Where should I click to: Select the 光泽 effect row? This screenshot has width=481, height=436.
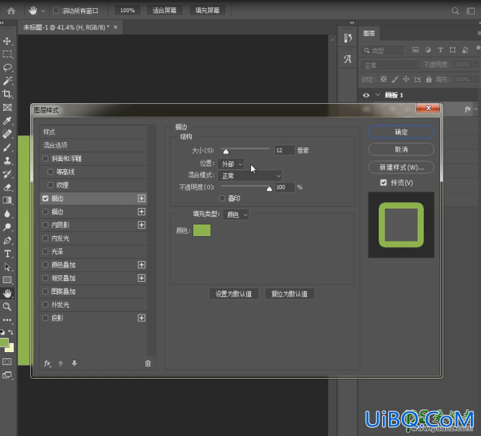(x=93, y=252)
